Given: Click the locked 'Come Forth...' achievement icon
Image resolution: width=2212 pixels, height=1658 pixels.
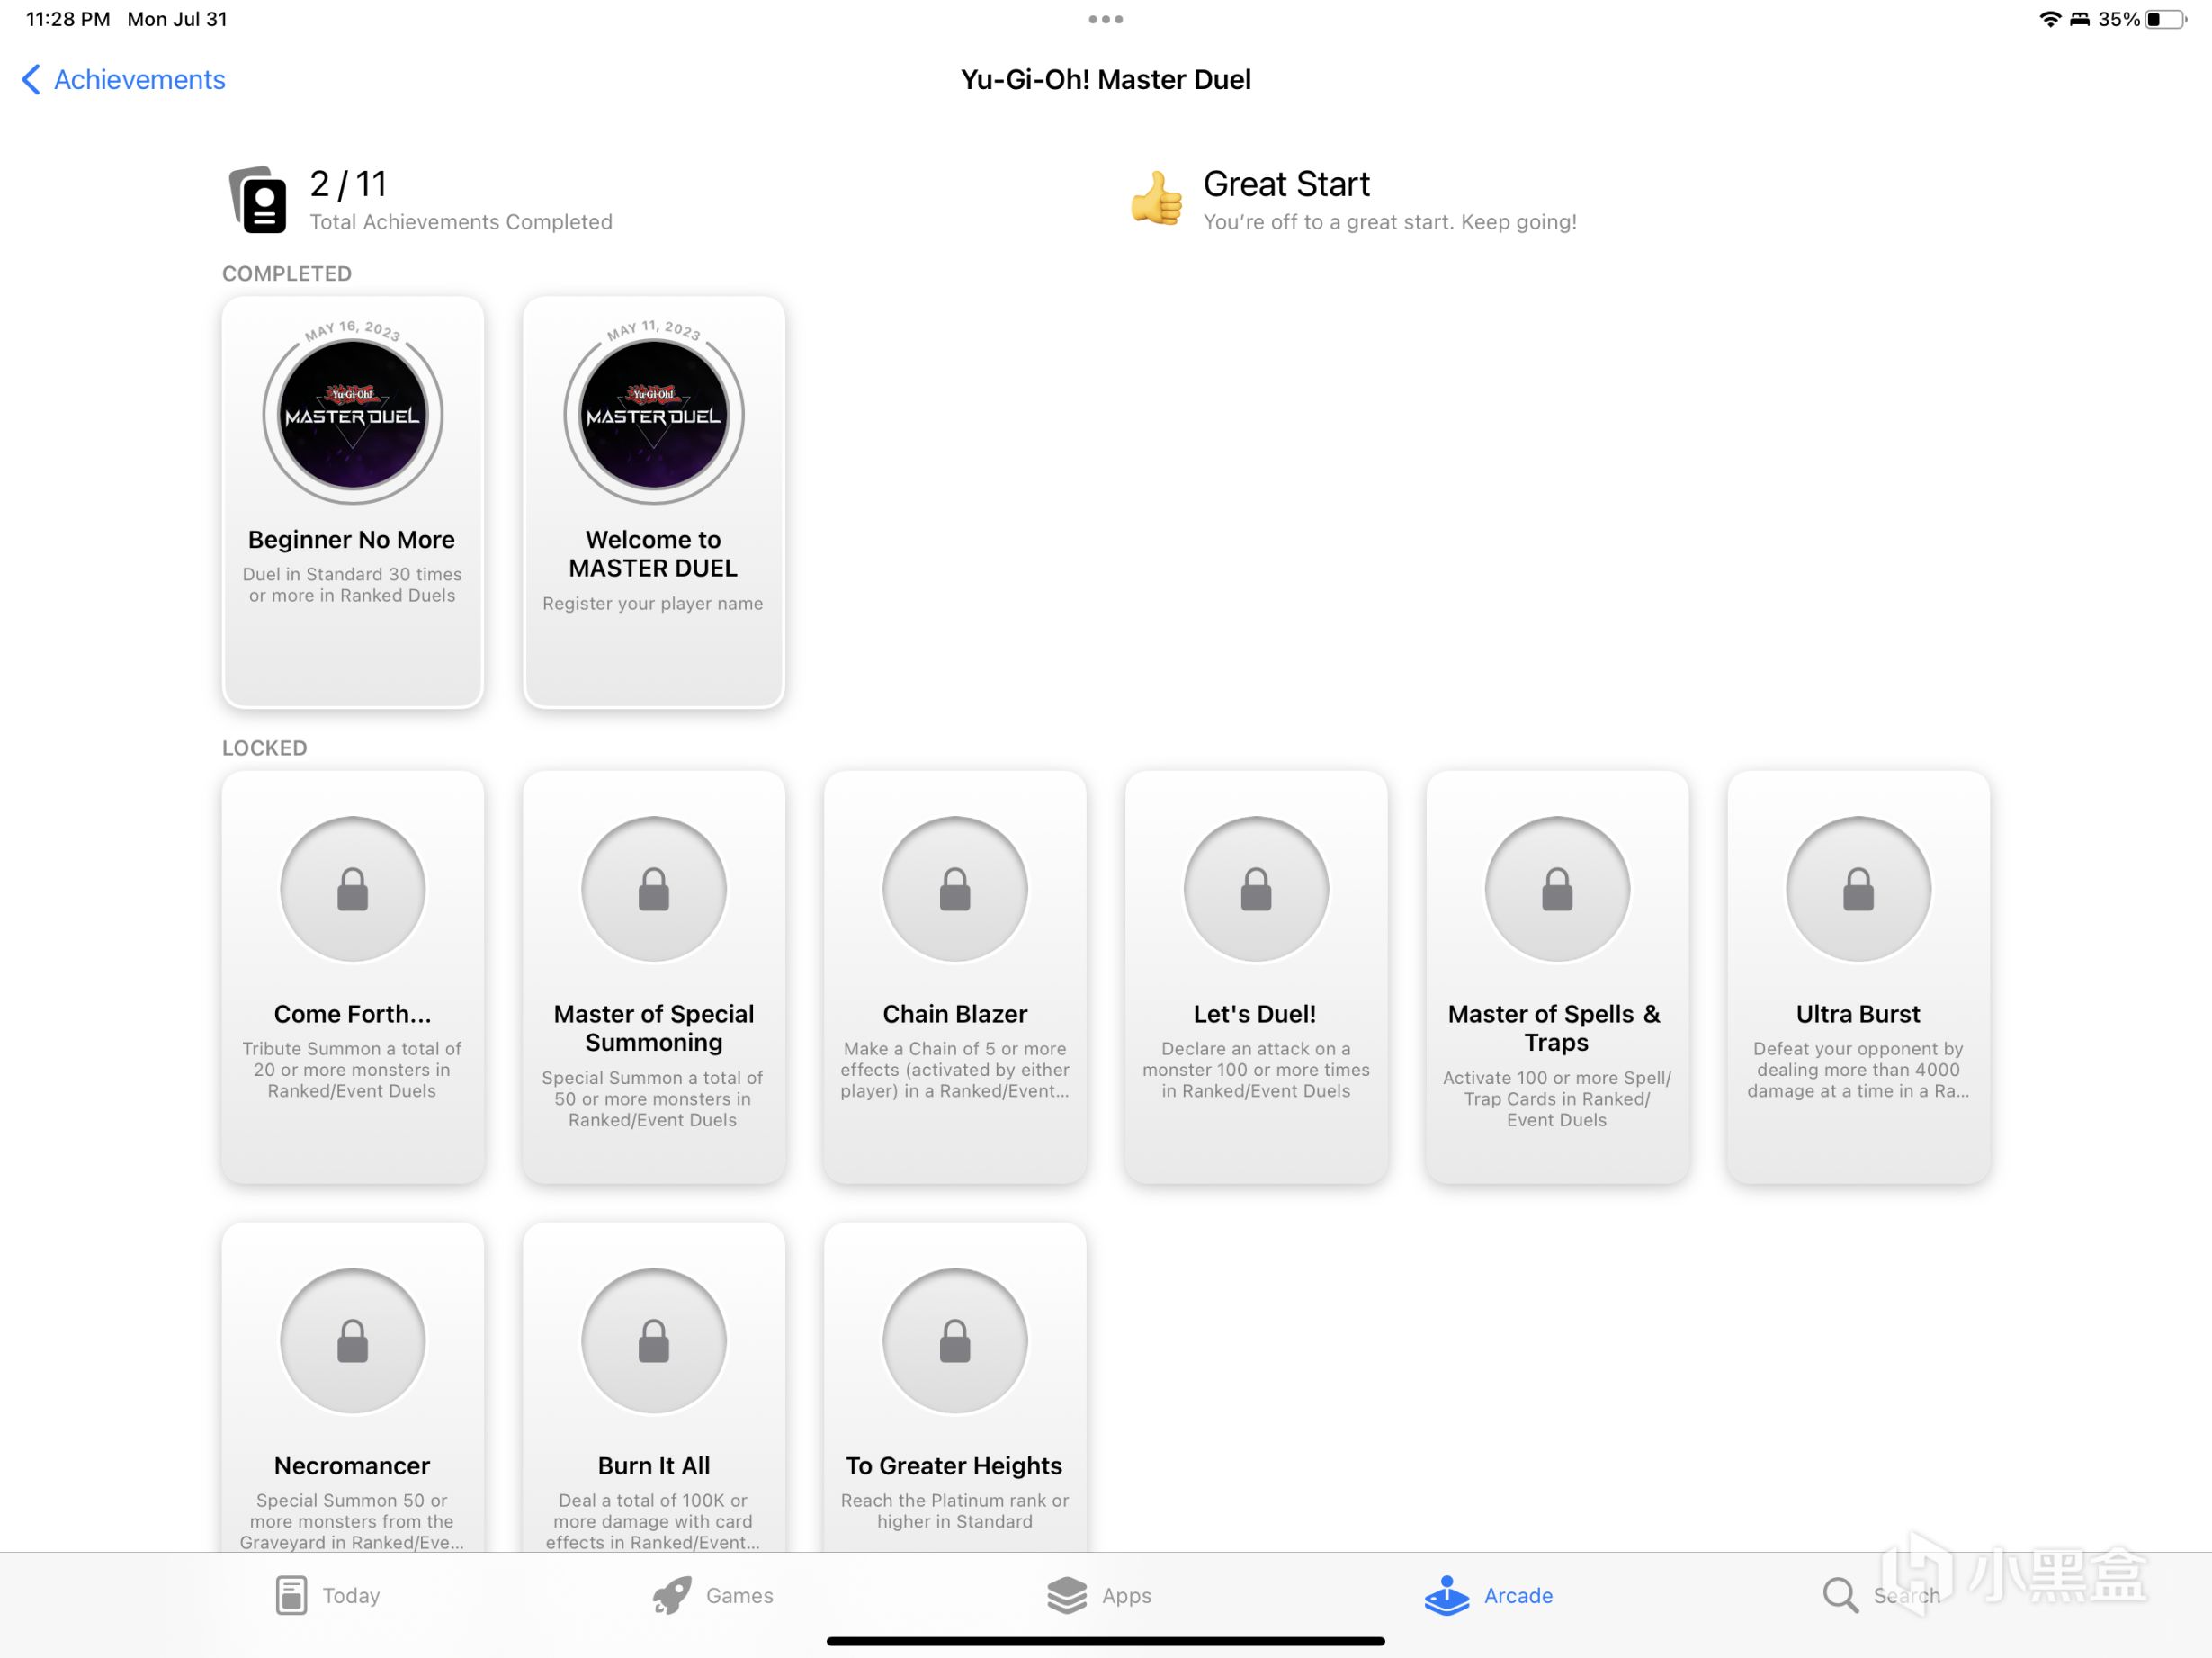Looking at the screenshot, I should (350, 888).
